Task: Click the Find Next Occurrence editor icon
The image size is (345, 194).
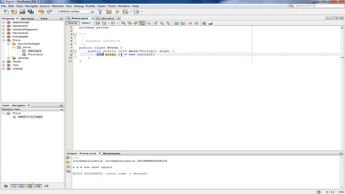Action: click(136, 23)
